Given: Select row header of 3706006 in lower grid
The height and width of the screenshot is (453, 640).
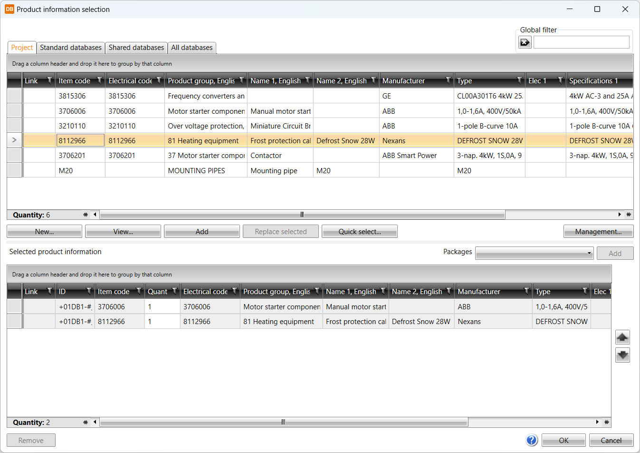Looking at the screenshot, I should click(x=15, y=307).
